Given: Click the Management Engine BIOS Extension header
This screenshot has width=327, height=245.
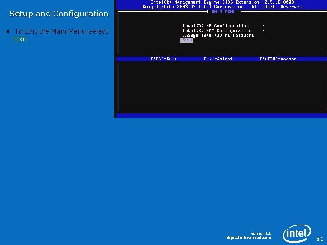Looking at the screenshot, I should click(x=222, y=2).
